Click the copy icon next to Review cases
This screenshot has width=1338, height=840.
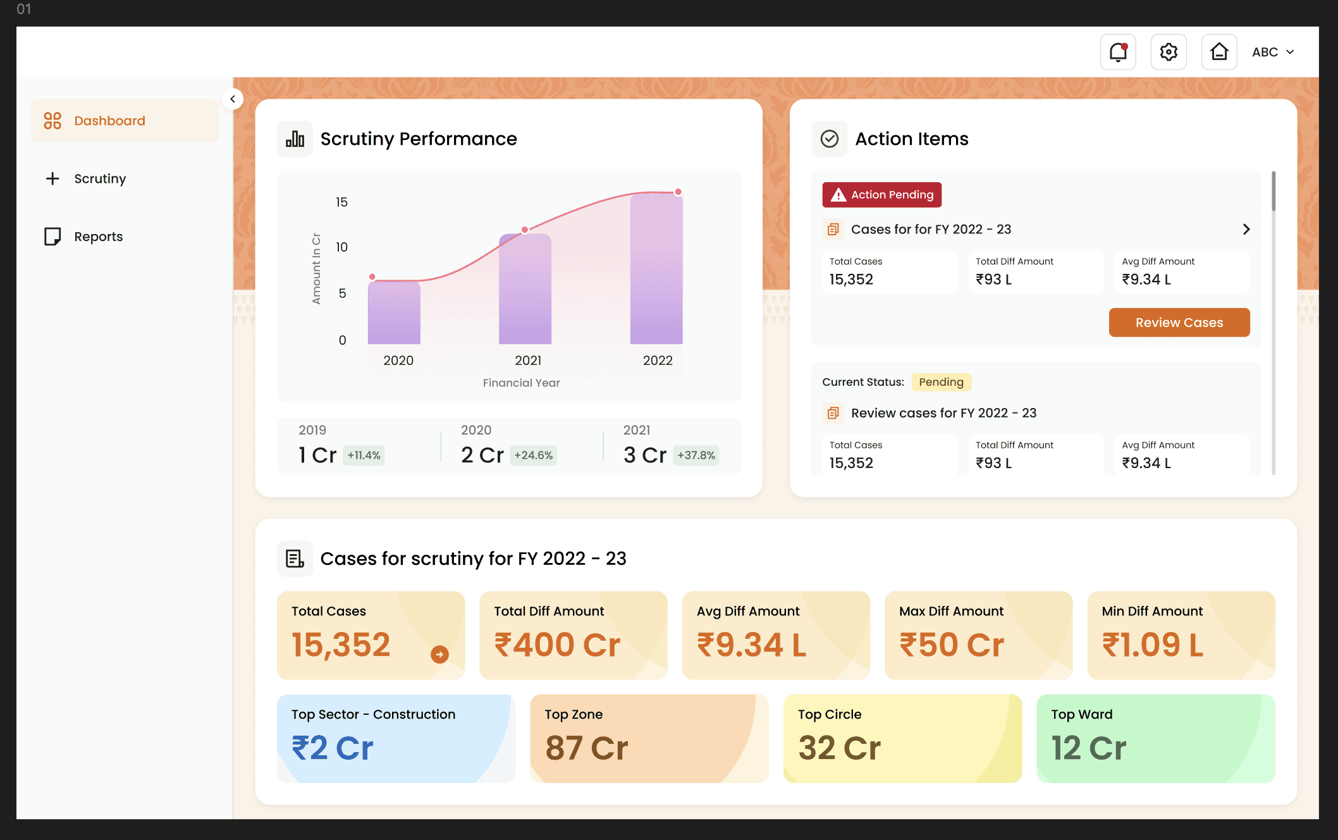pyautogui.click(x=833, y=413)
